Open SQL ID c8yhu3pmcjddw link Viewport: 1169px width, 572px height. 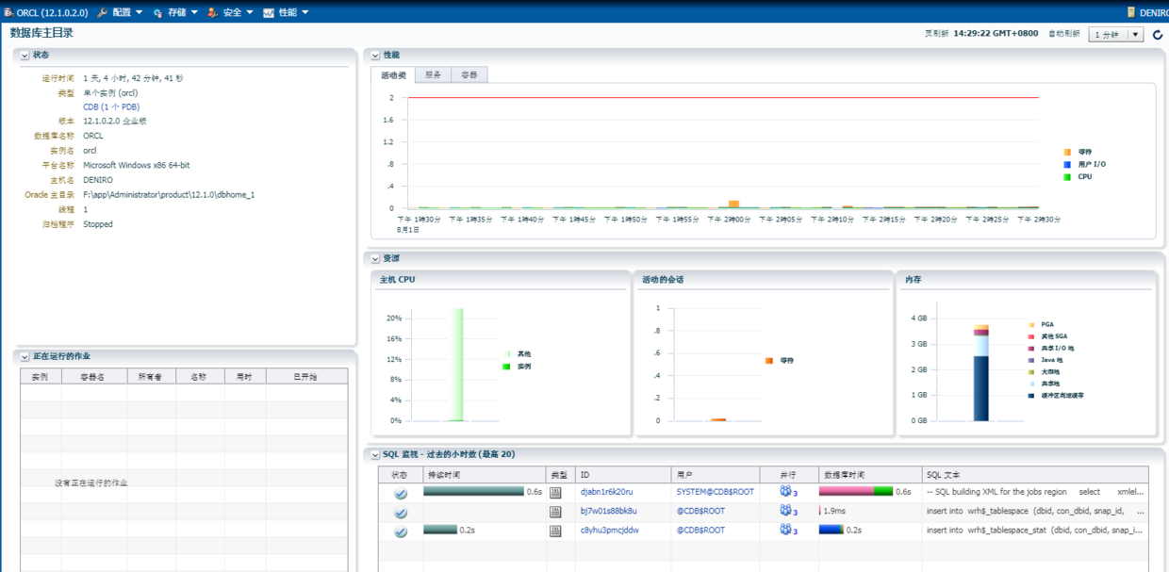[x=609, y=530]
